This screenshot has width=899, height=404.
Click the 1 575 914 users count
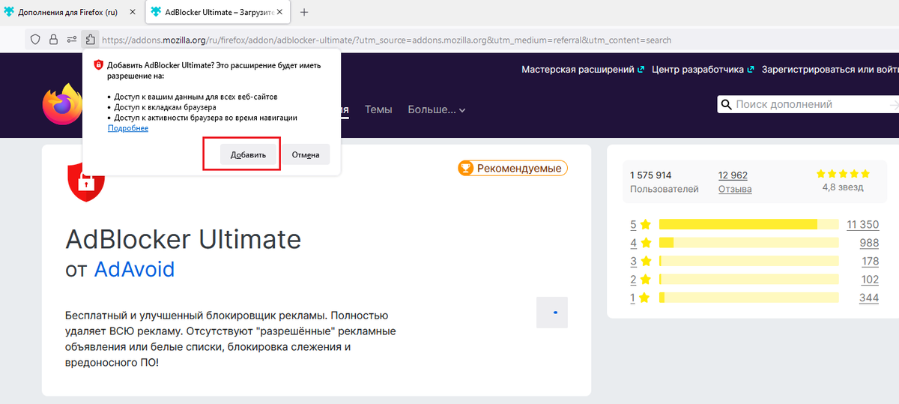click(651, 175)
